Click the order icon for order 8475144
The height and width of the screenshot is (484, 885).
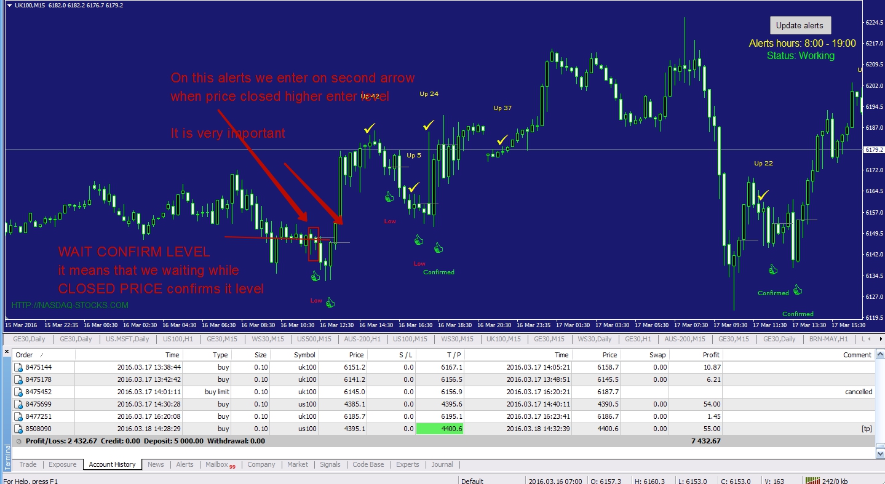[x=18, y=367]
